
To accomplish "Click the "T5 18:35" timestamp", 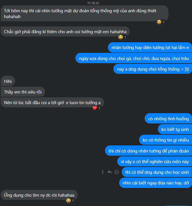I will [93, 3].
